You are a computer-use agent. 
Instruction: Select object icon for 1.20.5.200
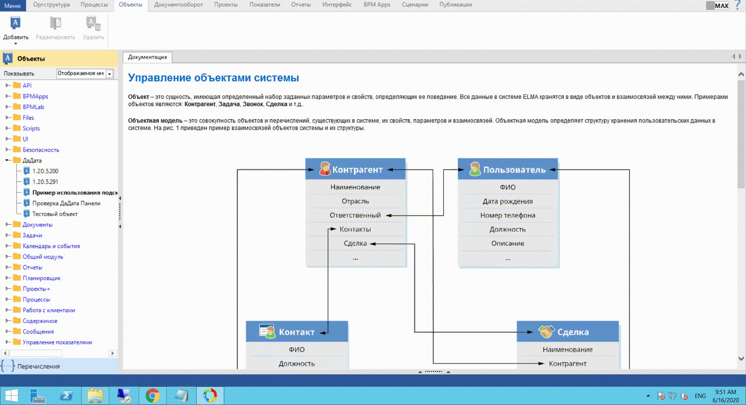(x=26, y=171)
